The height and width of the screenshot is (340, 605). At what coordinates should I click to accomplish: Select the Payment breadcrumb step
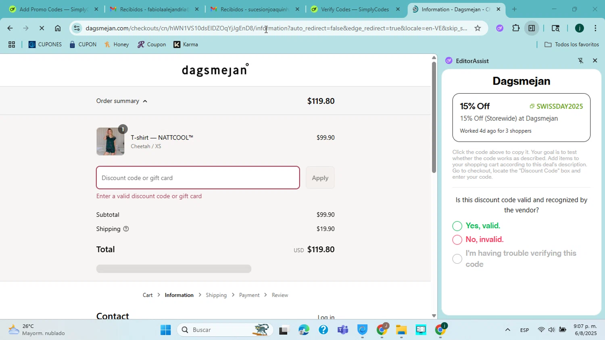[x=249, y=295]
